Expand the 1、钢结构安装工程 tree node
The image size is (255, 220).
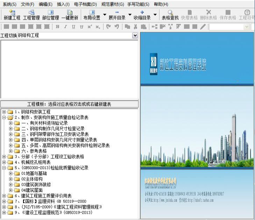(x=4, y=112)
